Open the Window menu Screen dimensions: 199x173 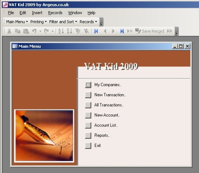75,13
